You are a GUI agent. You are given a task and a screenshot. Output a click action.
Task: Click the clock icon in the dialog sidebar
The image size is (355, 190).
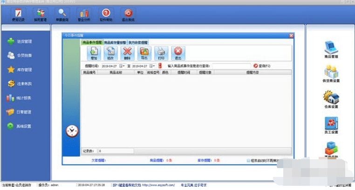pyautogui.click(x=72, y=131)
